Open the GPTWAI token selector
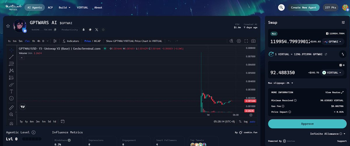Image resolution: width=350 pixels, height=146 pixels. point(334,42)
